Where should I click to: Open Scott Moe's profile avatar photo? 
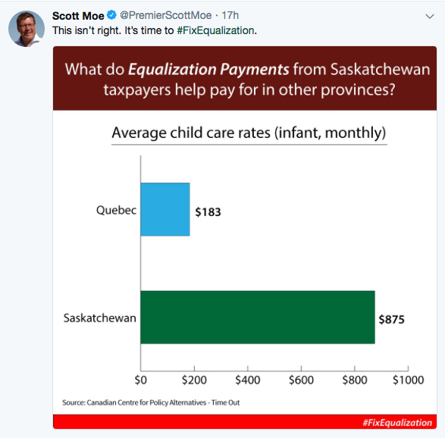27,29
